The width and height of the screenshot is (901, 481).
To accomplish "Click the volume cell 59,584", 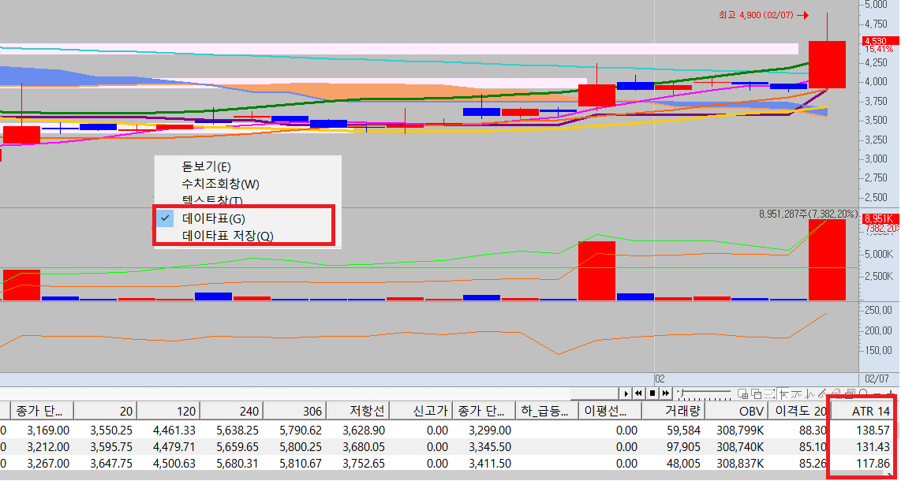I will coord(684,430).
